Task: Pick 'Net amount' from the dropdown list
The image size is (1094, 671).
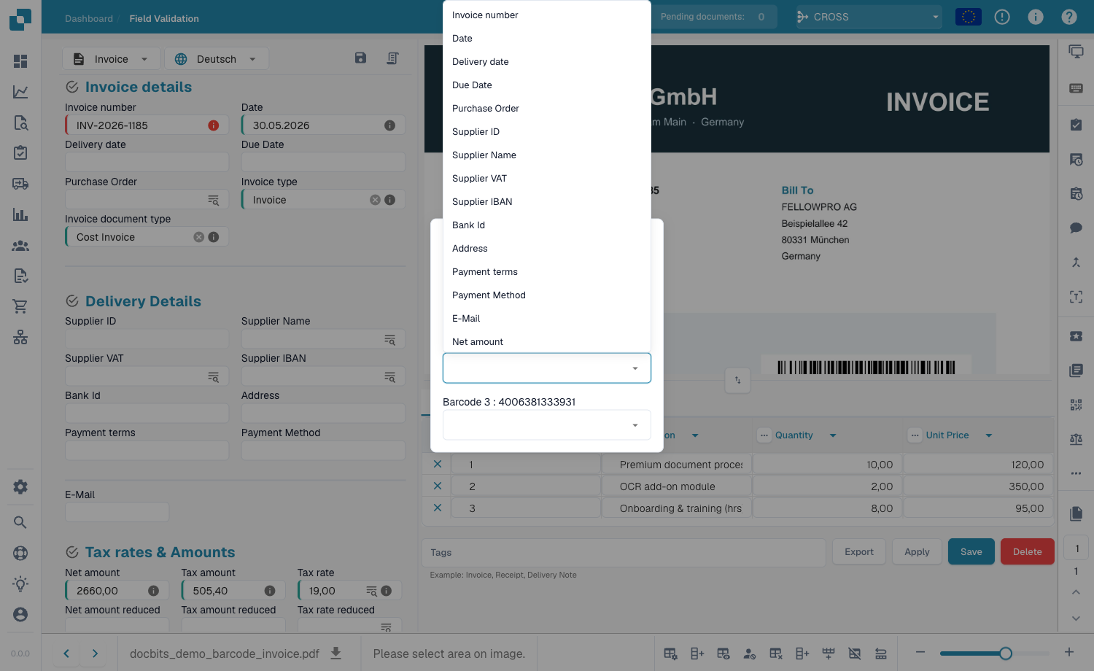Action: [547, 342]
